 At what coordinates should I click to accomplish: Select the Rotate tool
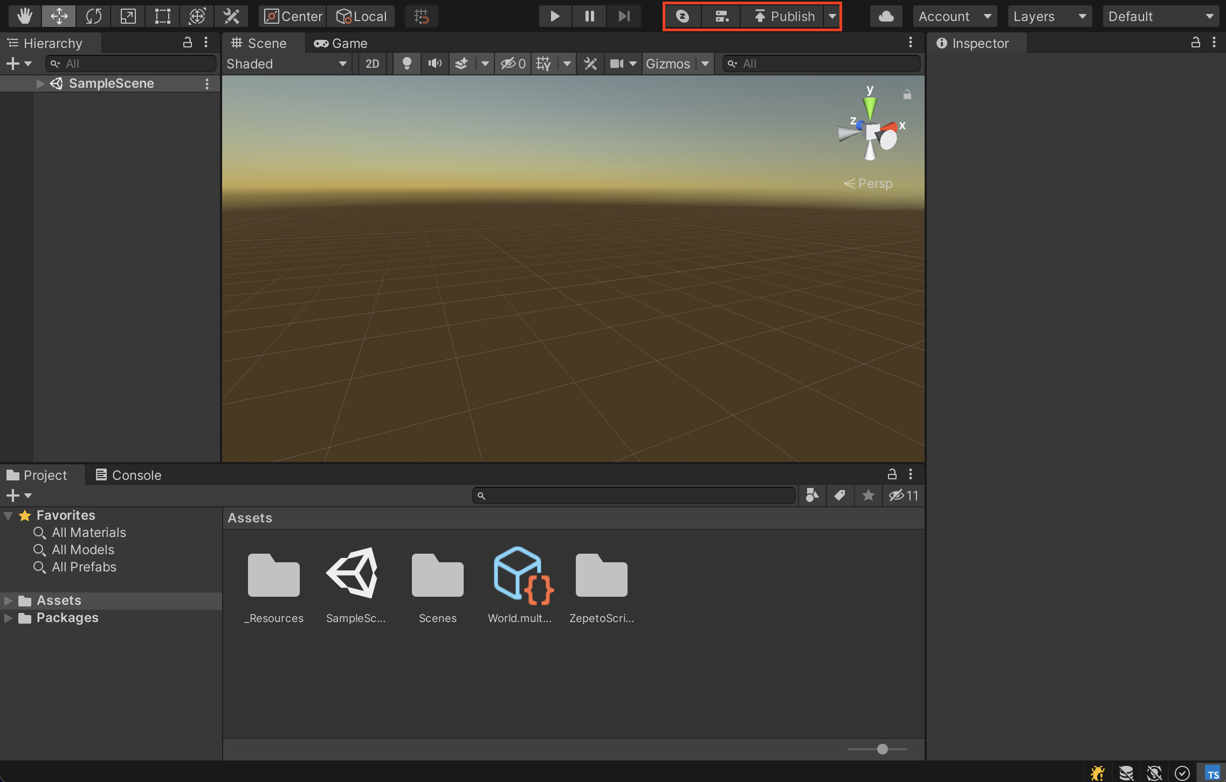(93, 16)
